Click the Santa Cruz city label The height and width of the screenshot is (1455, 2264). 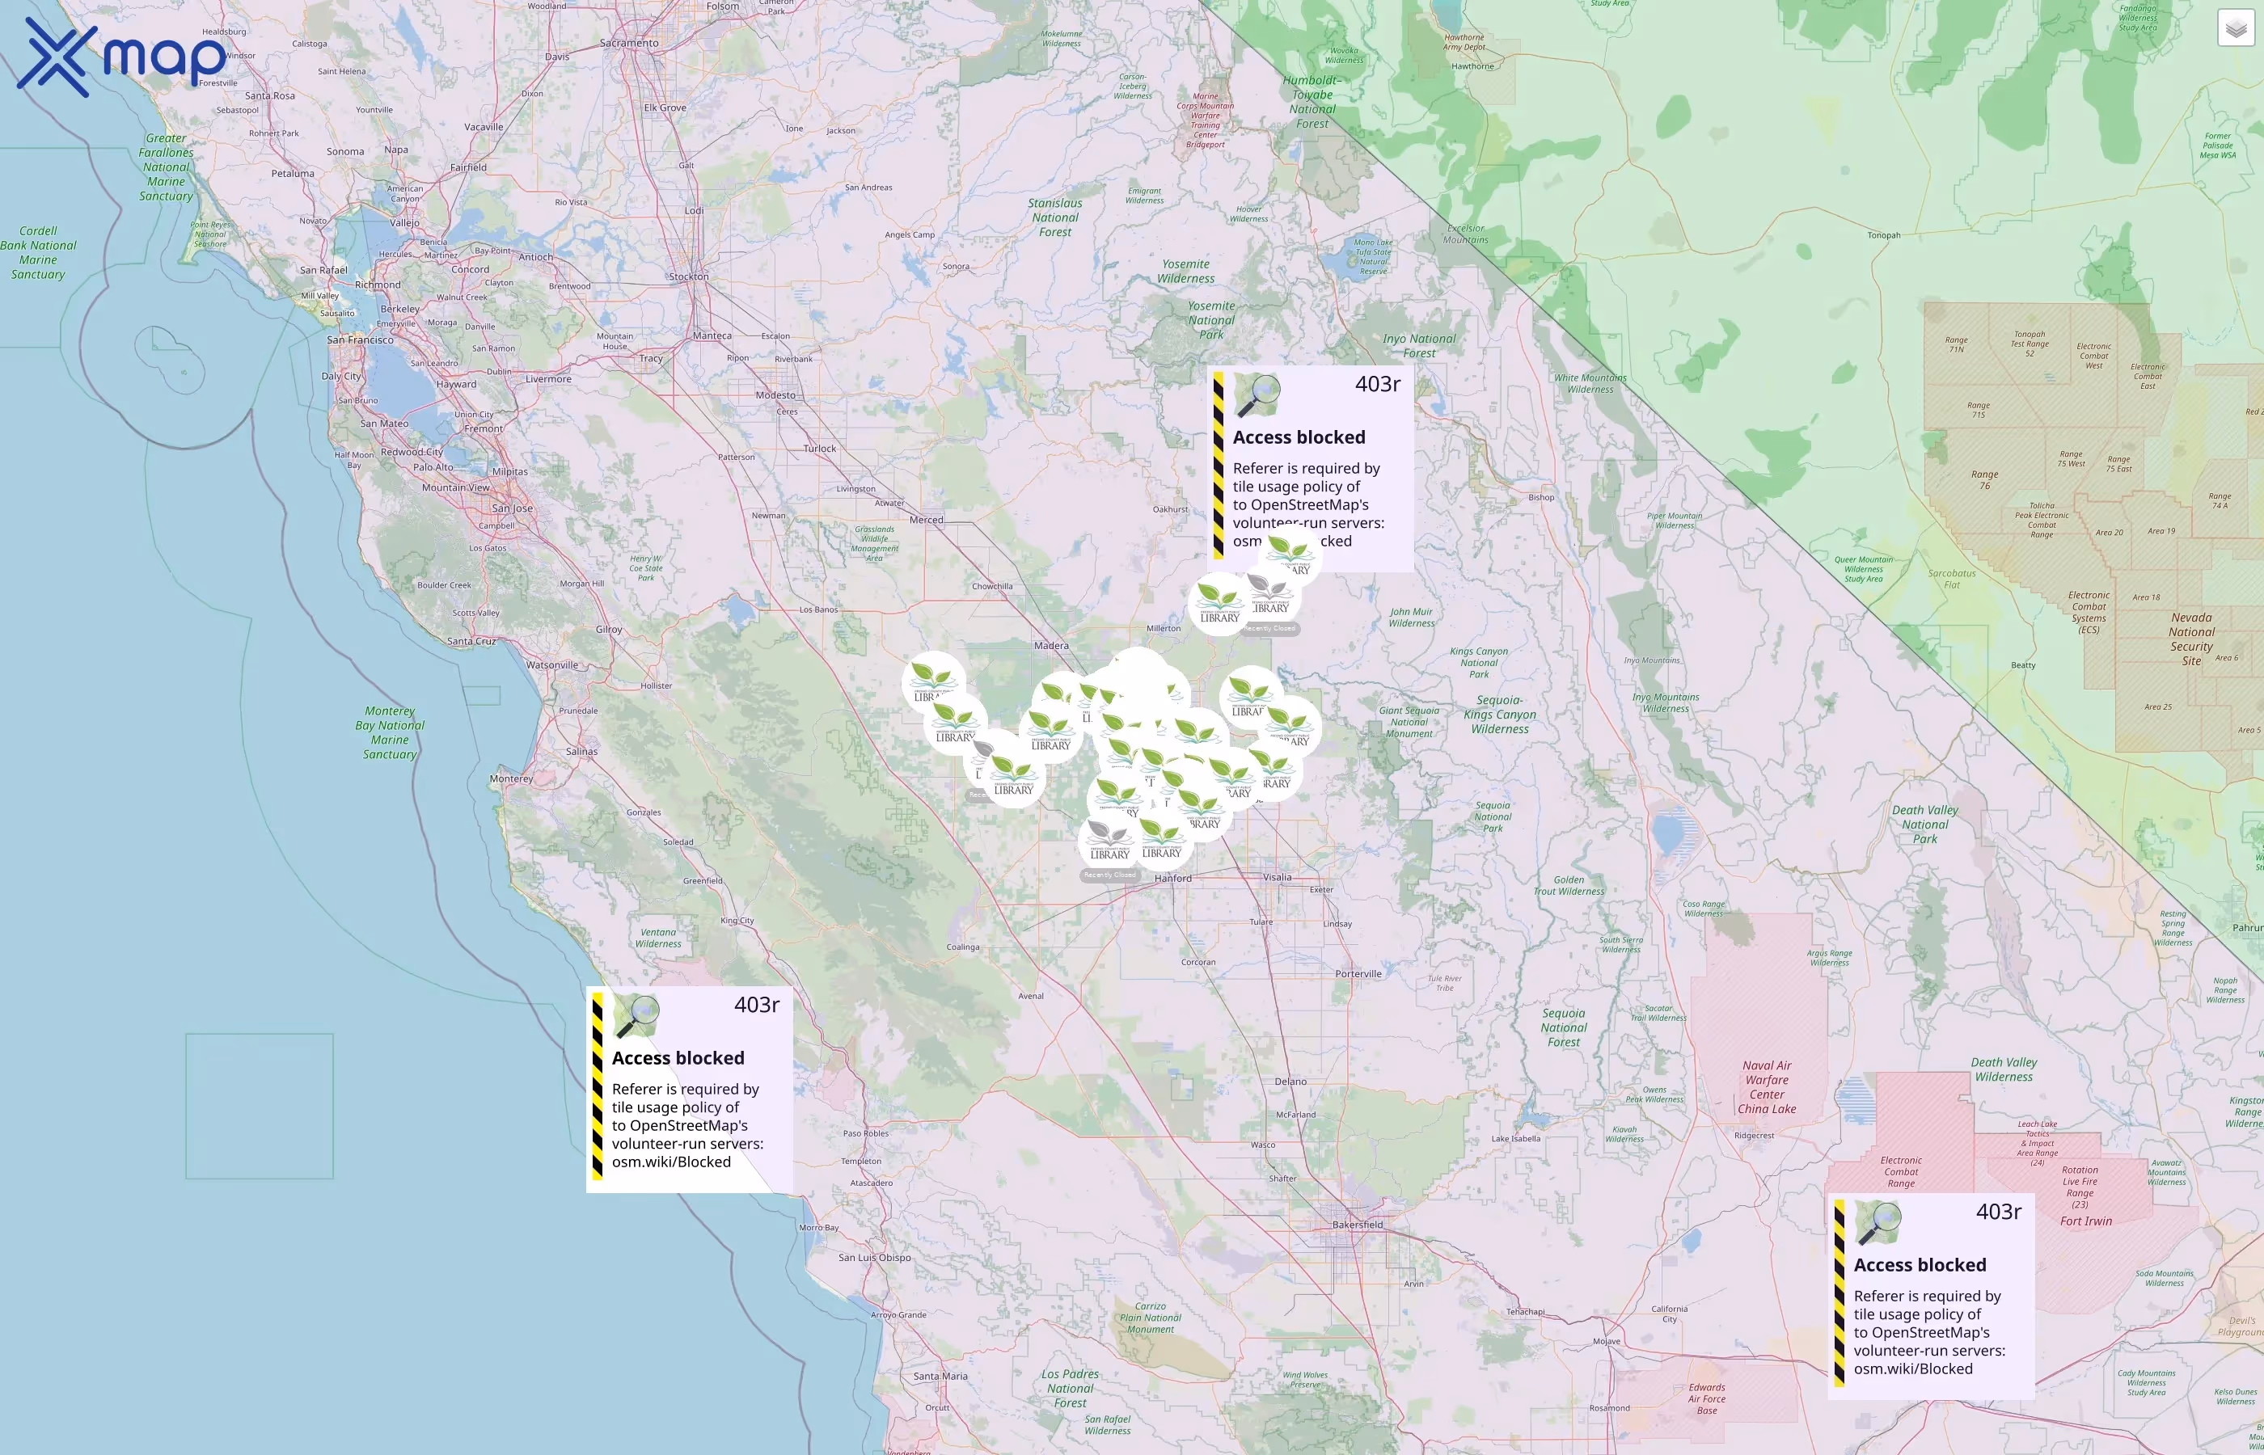[x=471, y=642]
